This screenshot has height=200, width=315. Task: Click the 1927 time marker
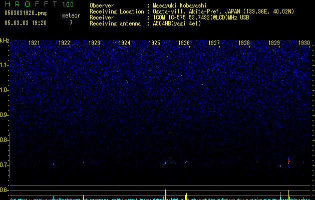[214, 43]
